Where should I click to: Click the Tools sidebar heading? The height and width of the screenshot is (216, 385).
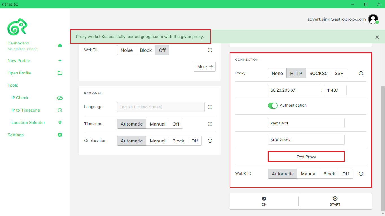13,85
